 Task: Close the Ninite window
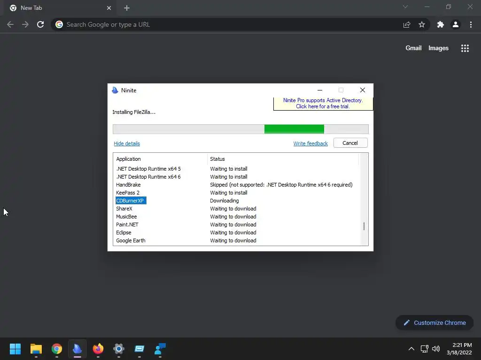pos(363,90)
